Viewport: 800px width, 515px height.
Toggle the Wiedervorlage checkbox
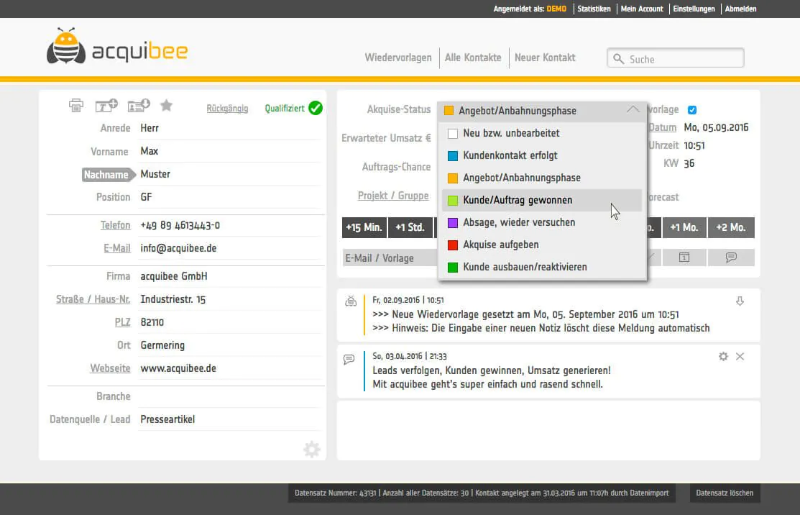[692, 110]
